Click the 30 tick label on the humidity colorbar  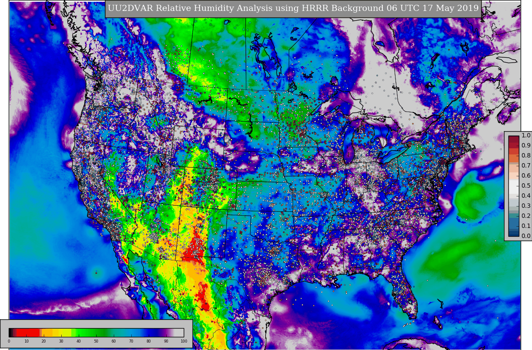pyautogui.click(x=61, y=341)
